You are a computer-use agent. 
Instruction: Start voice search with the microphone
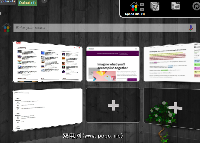[x=191, y=28]
